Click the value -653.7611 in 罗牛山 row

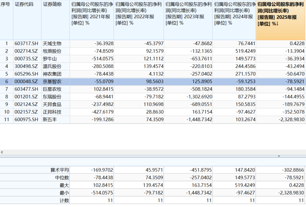click(201, 59)
